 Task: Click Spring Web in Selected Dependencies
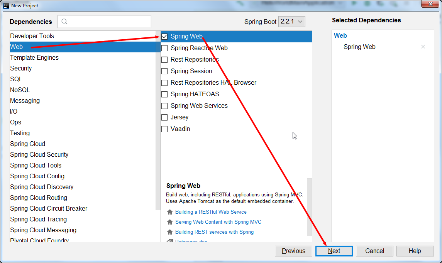(x=359, y=47)
